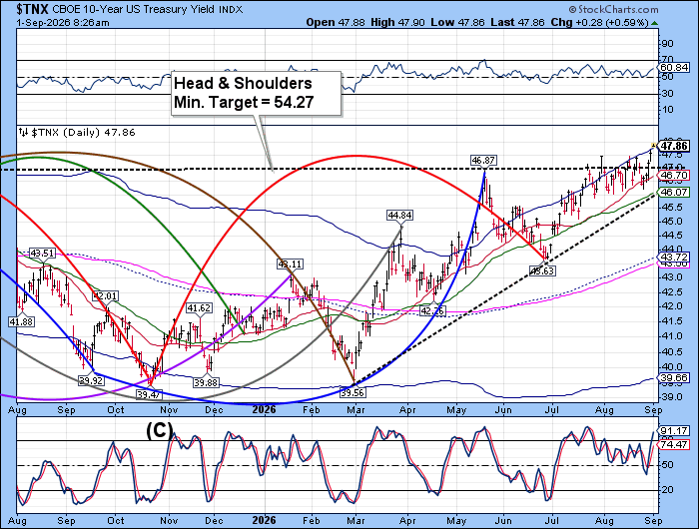Image resolution: width=699 pixels, height=529 pixels.
Task: Click the 91.17 stochastic value tag
Action: point(674,431)
